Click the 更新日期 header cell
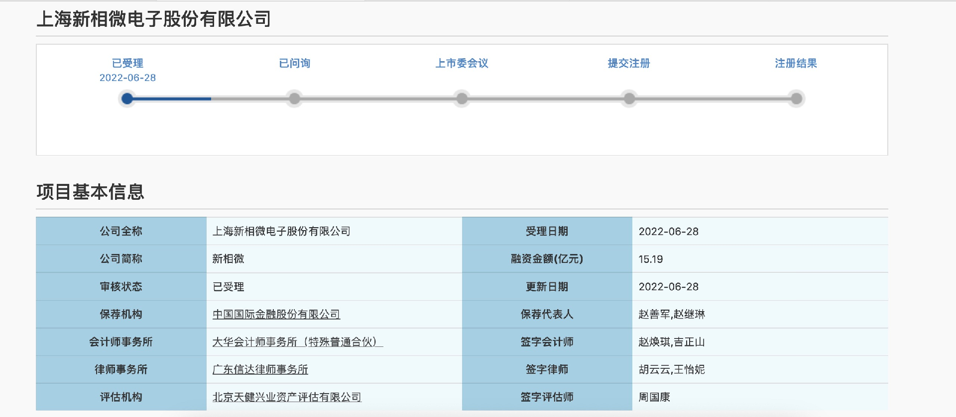 (x=547, y=287)
